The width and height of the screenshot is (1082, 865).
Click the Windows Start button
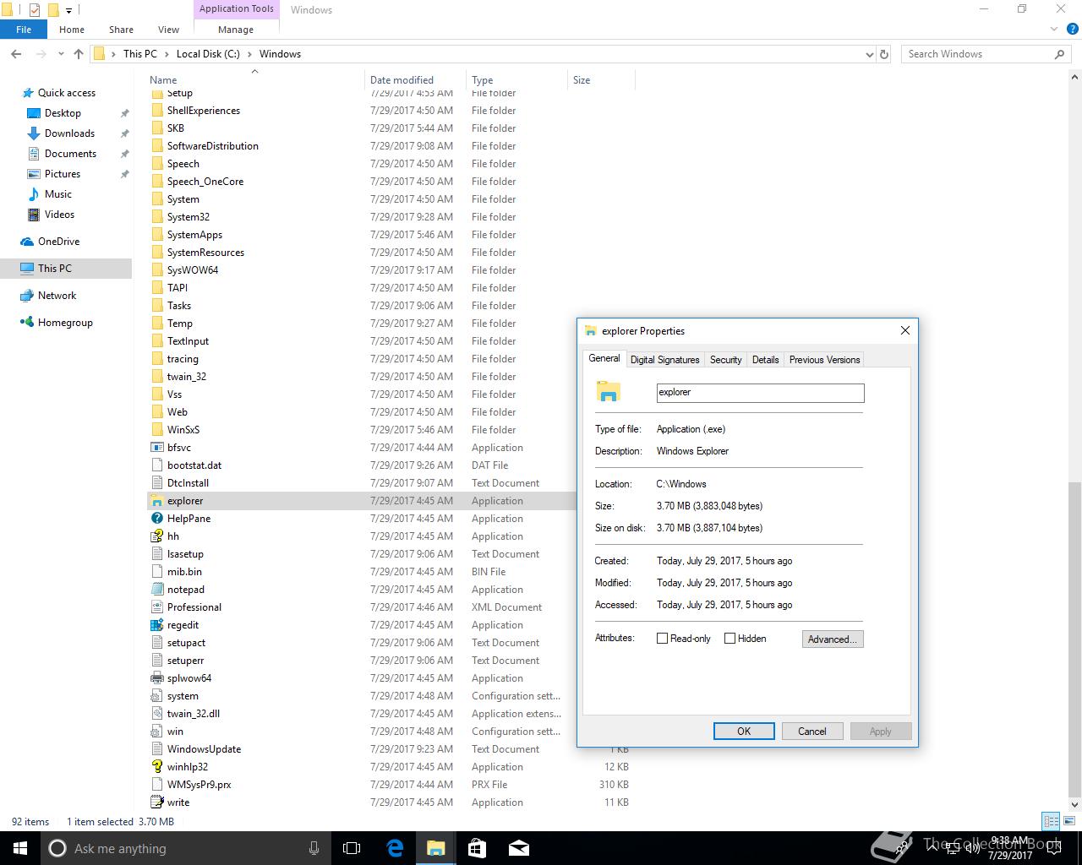[20, 848]
